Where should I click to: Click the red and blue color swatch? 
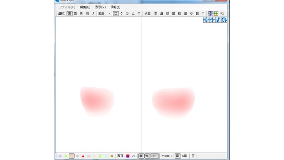pyautogui.click(x=128, y=156)
